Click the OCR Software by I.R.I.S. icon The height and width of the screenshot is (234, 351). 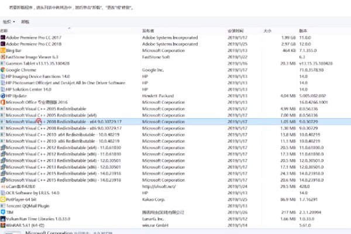(3, 193)
